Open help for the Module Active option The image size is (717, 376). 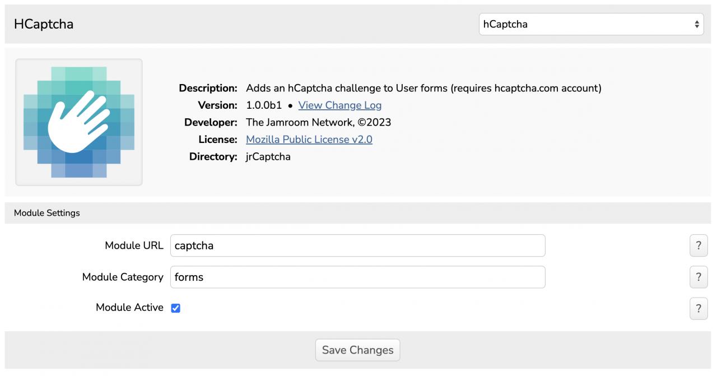click(698, 308)
